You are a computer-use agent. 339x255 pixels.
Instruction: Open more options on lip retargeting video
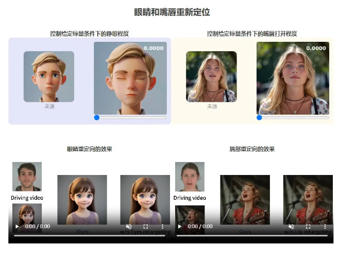click(x=325, y=227)
